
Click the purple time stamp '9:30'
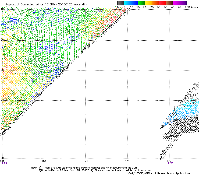coord(170,163)
